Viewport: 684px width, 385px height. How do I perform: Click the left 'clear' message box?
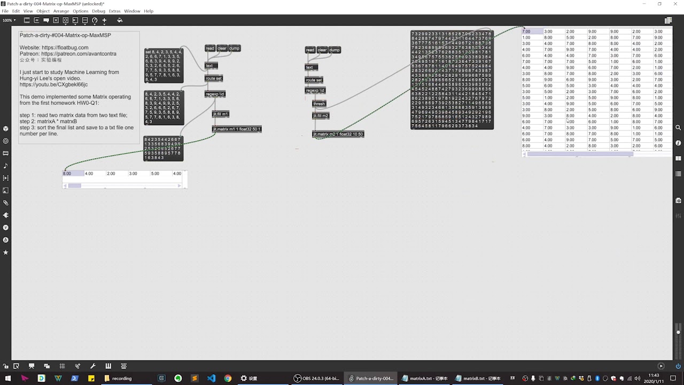click(x=222, y=48)
